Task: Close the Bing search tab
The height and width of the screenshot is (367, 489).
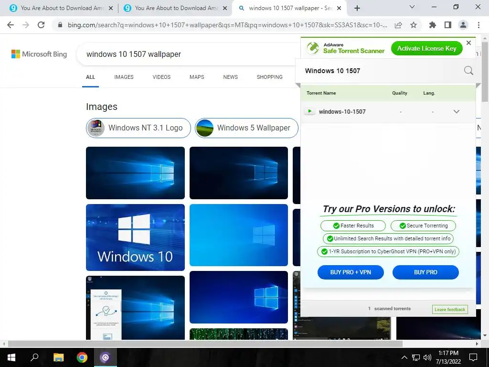Action: click(340, 9)
